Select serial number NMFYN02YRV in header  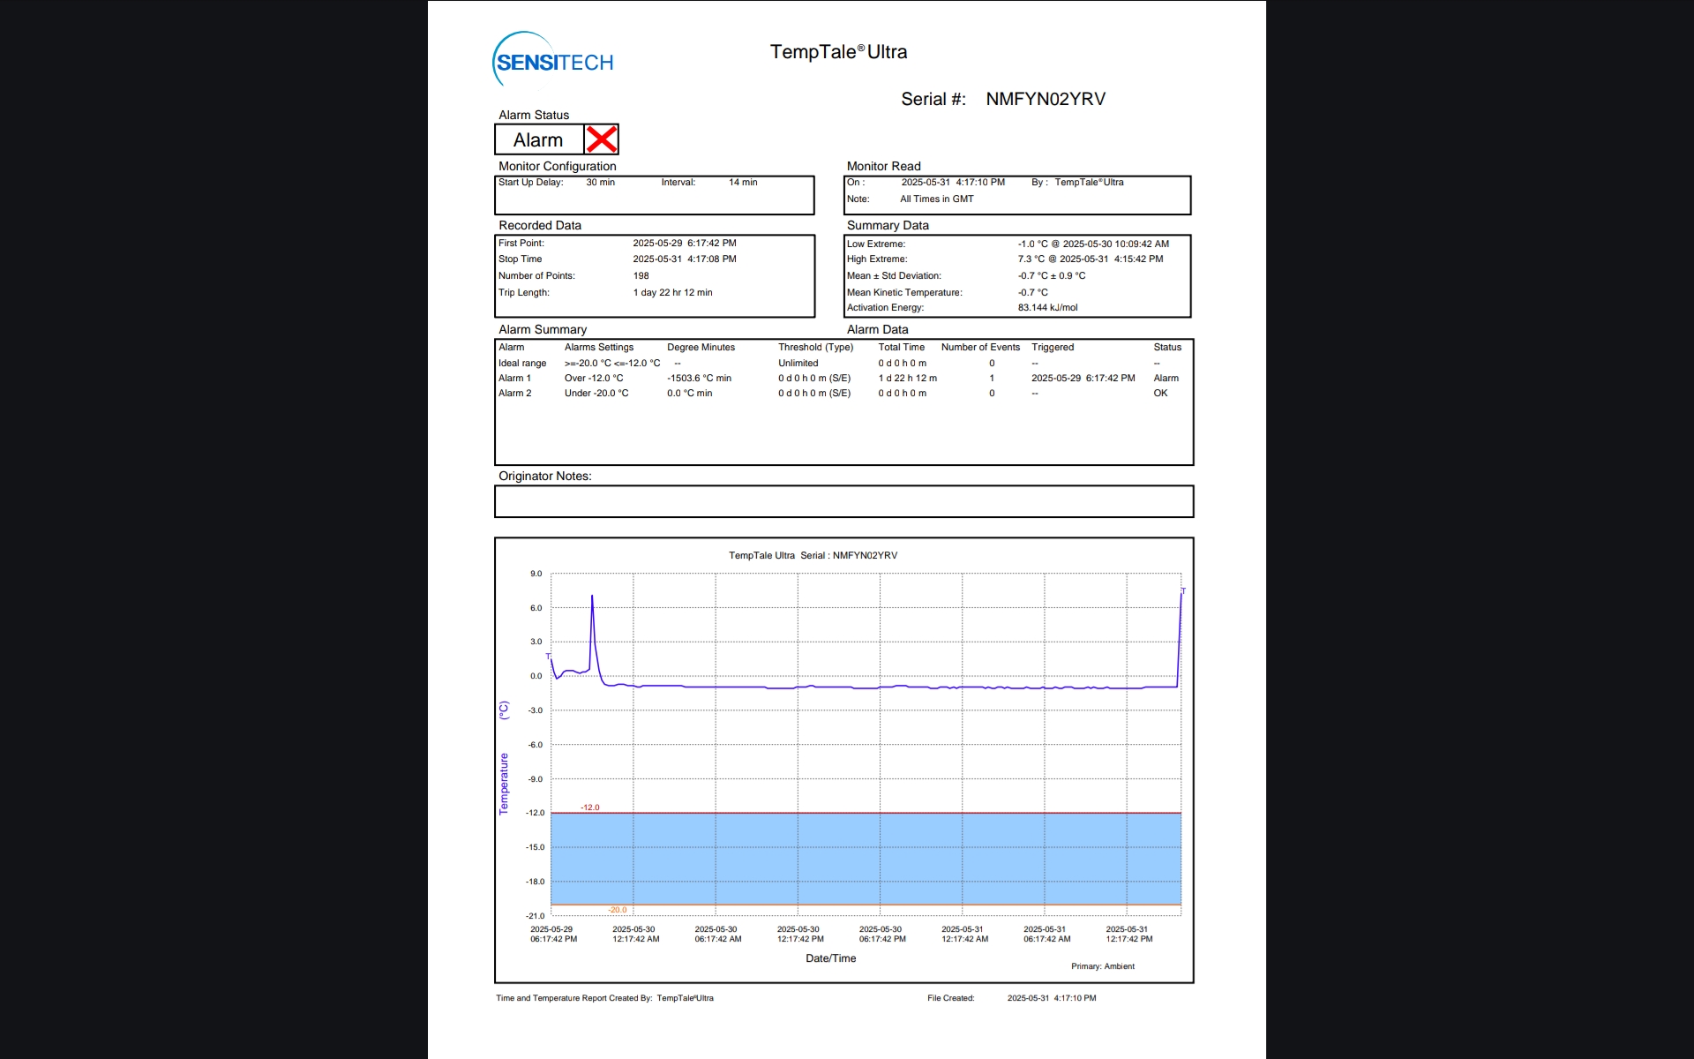click(x=1046, y=99)
